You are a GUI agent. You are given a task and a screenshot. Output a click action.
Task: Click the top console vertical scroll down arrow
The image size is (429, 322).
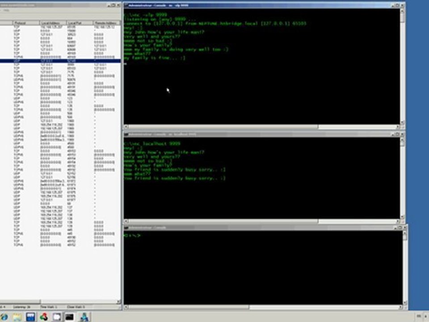pyautogui.click(x=402, y=123)
